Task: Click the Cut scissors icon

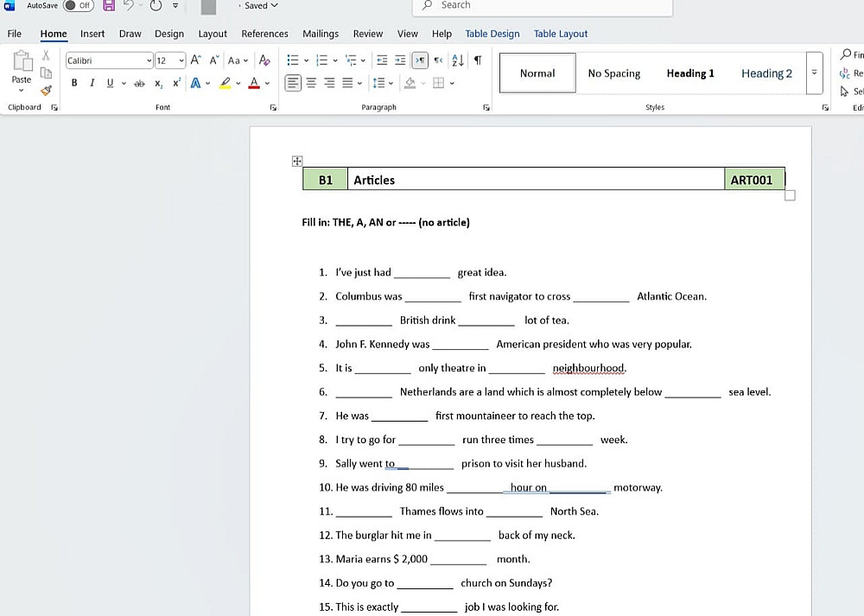Action: (47, 55)
